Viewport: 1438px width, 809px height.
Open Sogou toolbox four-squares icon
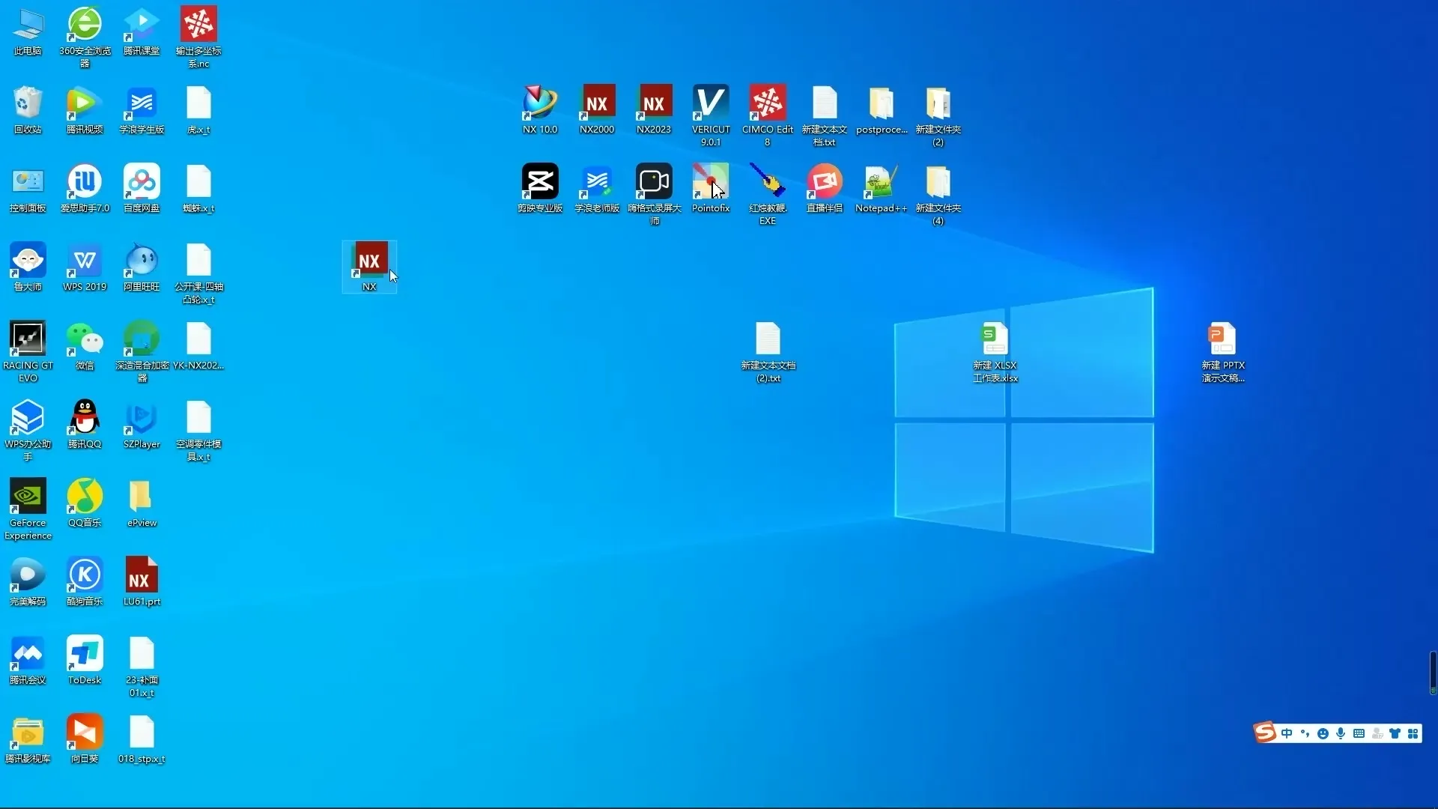tap(1413, 733)
